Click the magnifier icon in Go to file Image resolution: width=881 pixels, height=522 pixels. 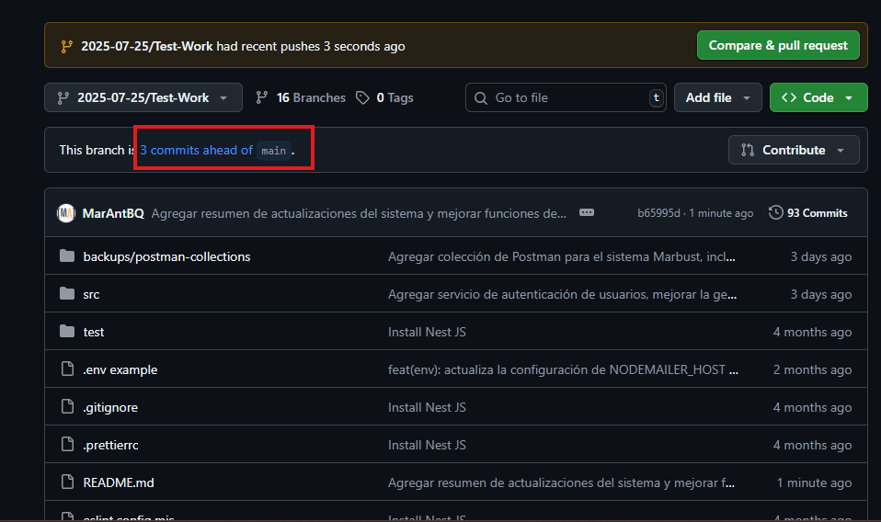pyautogui.click(x=481, y=98)
